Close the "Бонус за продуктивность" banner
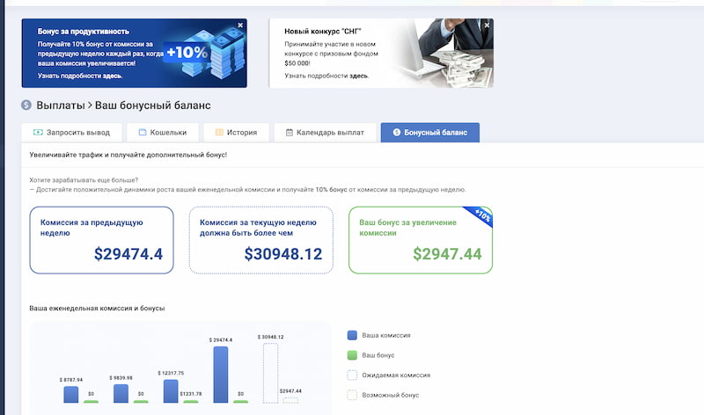704x415 pixels. coord(239,26)
